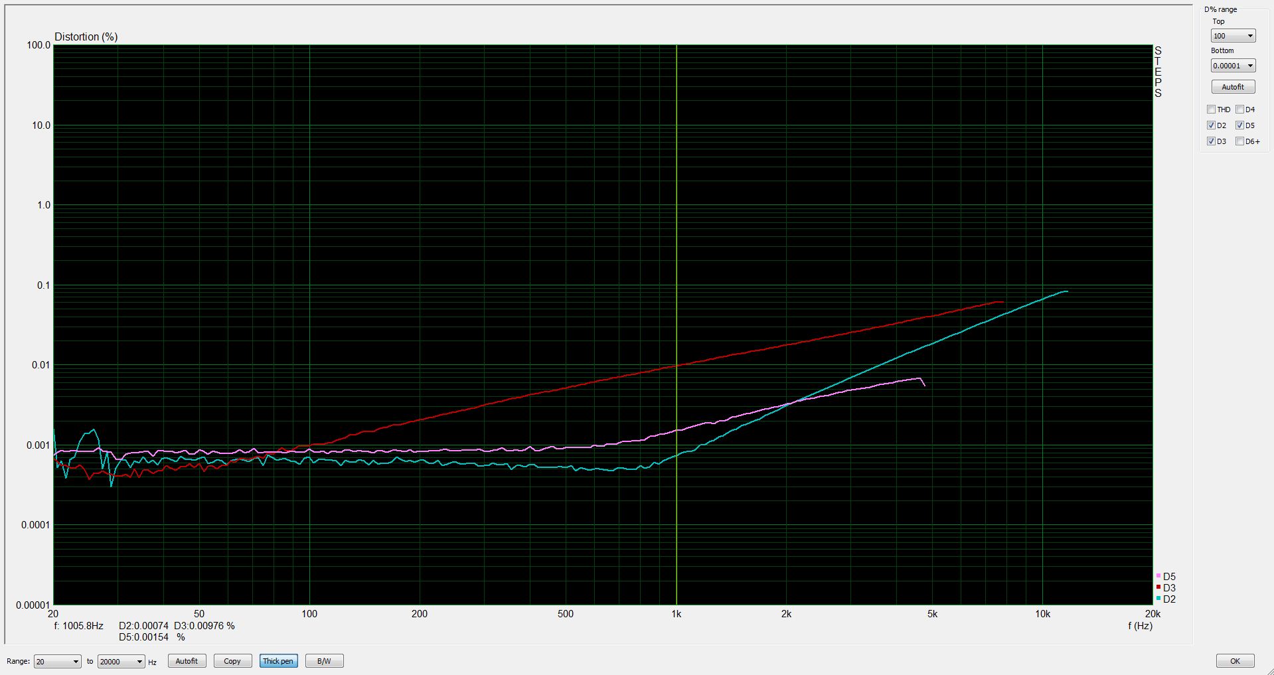Screen dimensions: 1274x675
Task: Click the Autofit button beside the Range fields
Action: click(187, 661)
